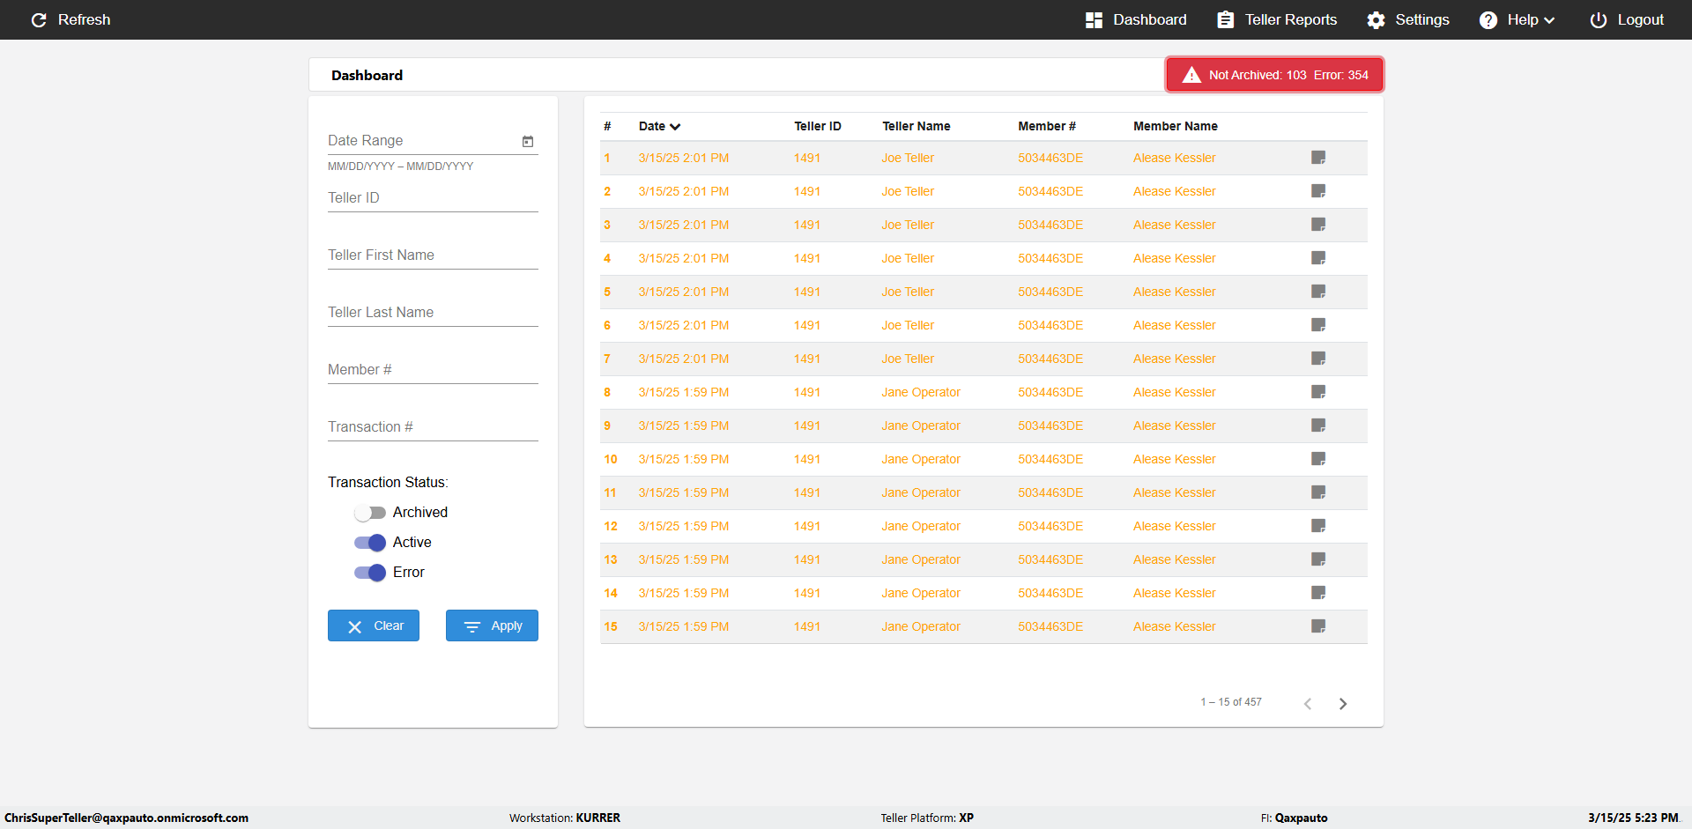Clear all filters with the Clear button
Image resolution: width=1692 pixels, height=829 pixels.
coord(374,625)
